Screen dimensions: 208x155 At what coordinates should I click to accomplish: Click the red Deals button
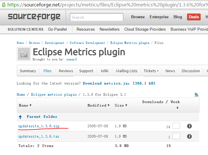pos(194,17)
